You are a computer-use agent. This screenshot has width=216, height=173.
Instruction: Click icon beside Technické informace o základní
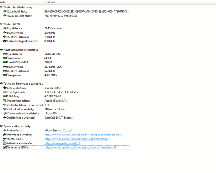click(1, 84)
